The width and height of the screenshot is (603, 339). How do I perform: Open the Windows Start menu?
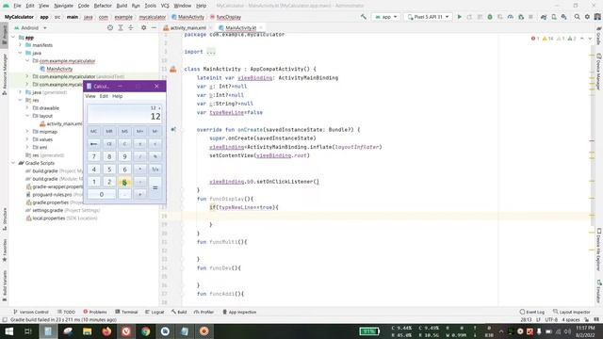[8, 331]
